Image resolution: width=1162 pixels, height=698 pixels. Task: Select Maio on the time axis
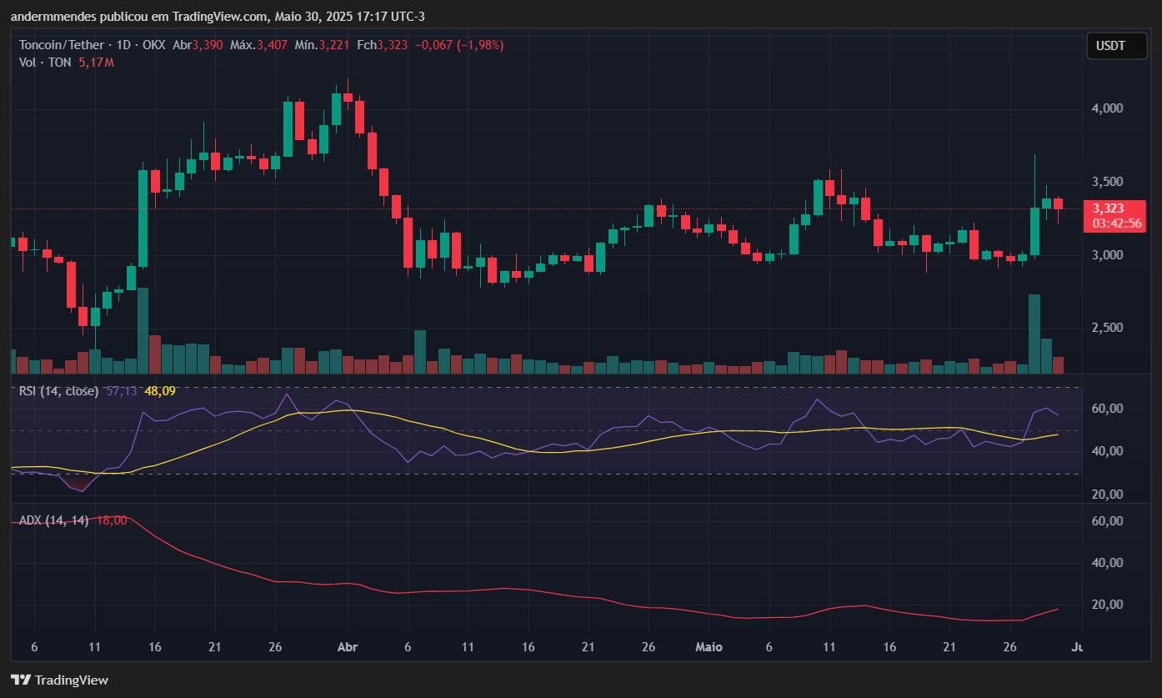(709, 647)
